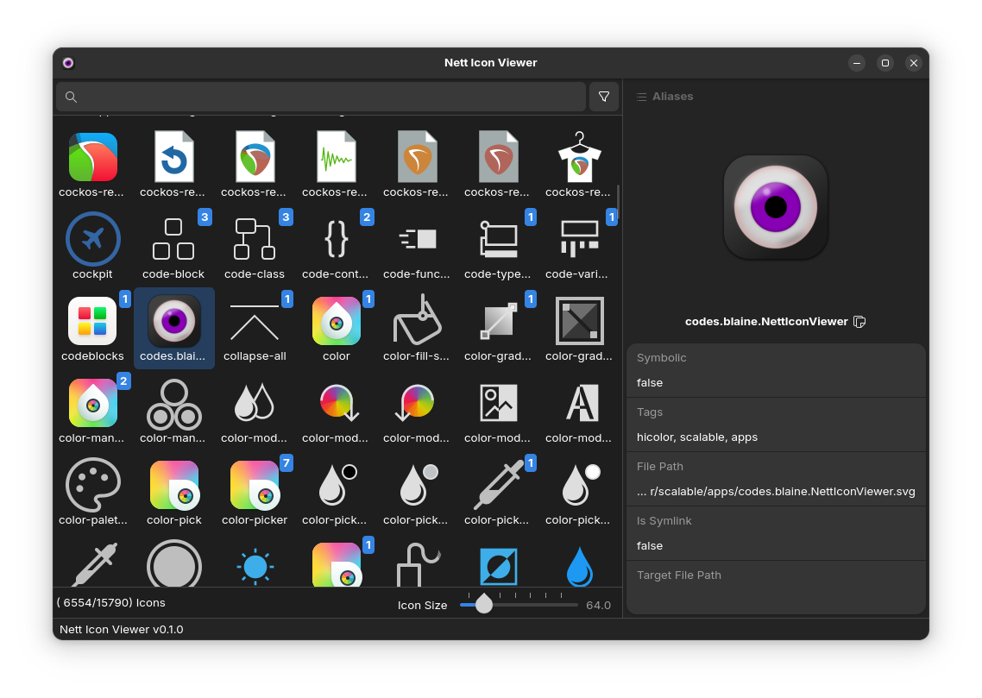Click the Symbolic value false

[650, 382]
